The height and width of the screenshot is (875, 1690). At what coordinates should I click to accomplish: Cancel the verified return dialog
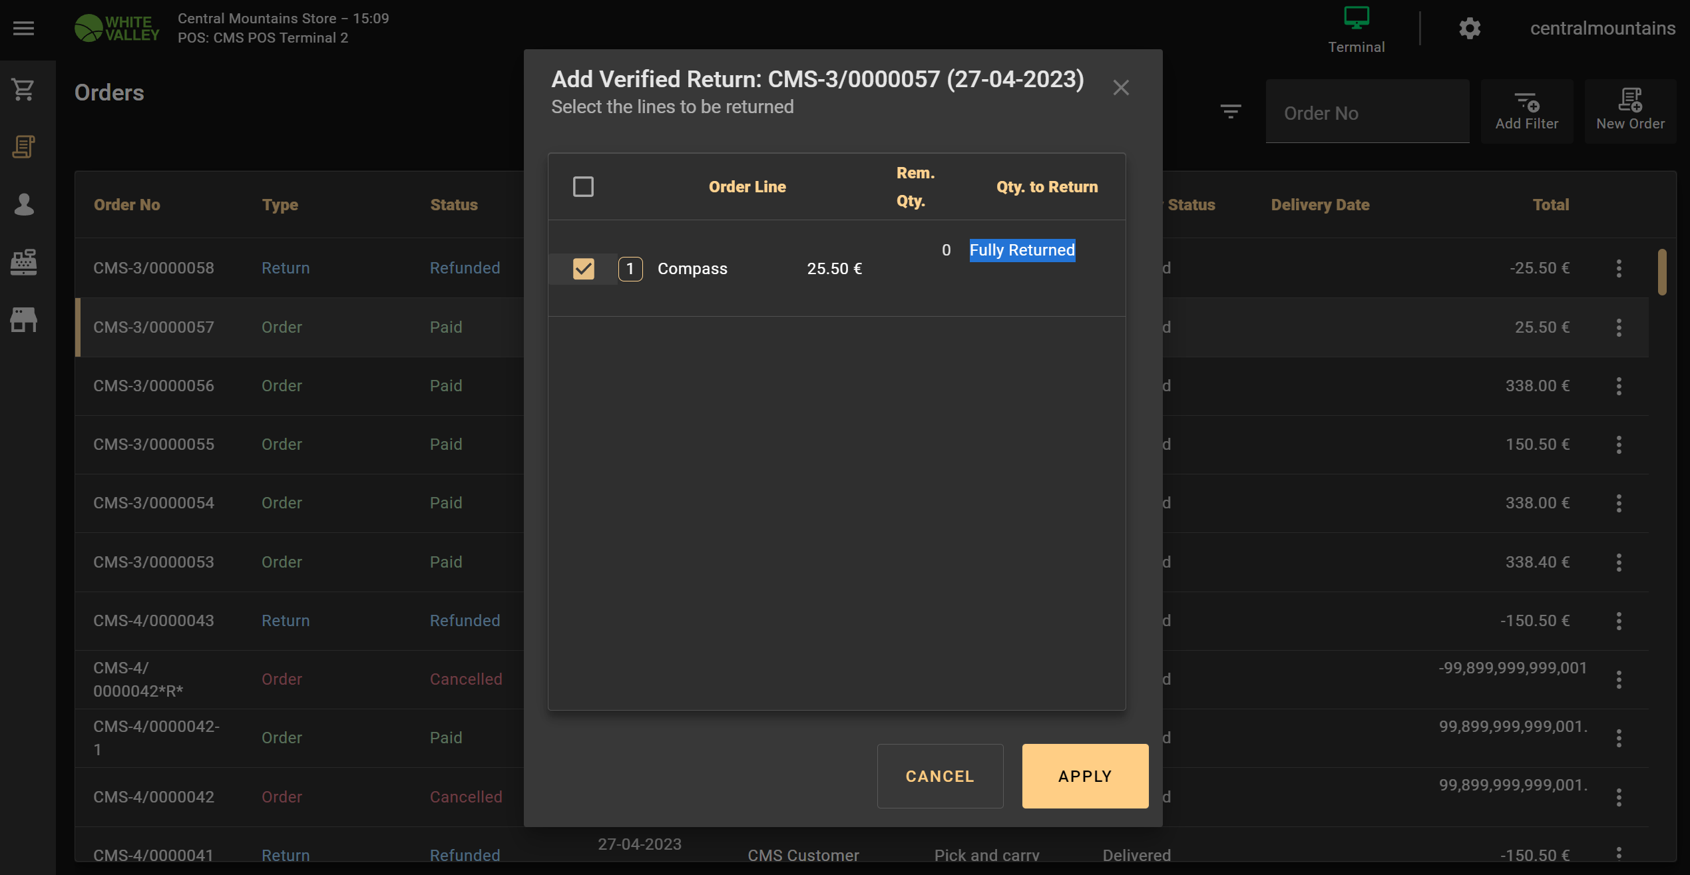(x=940, y=776)
